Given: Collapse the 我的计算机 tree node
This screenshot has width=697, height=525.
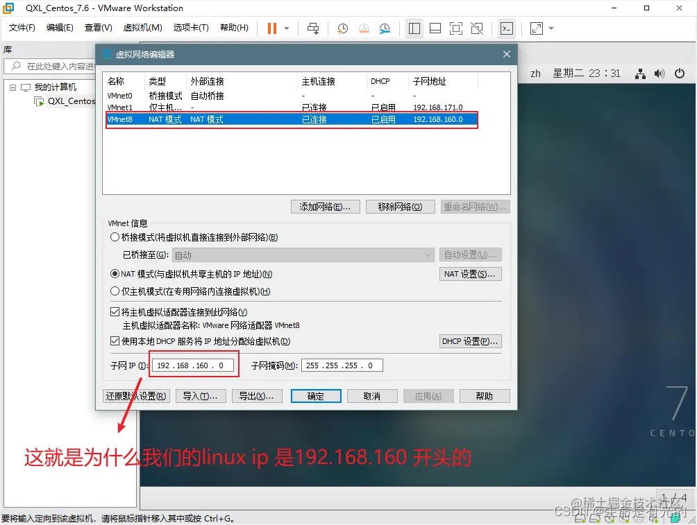Looking at the screenshot, I should click(x=11, y=87).
